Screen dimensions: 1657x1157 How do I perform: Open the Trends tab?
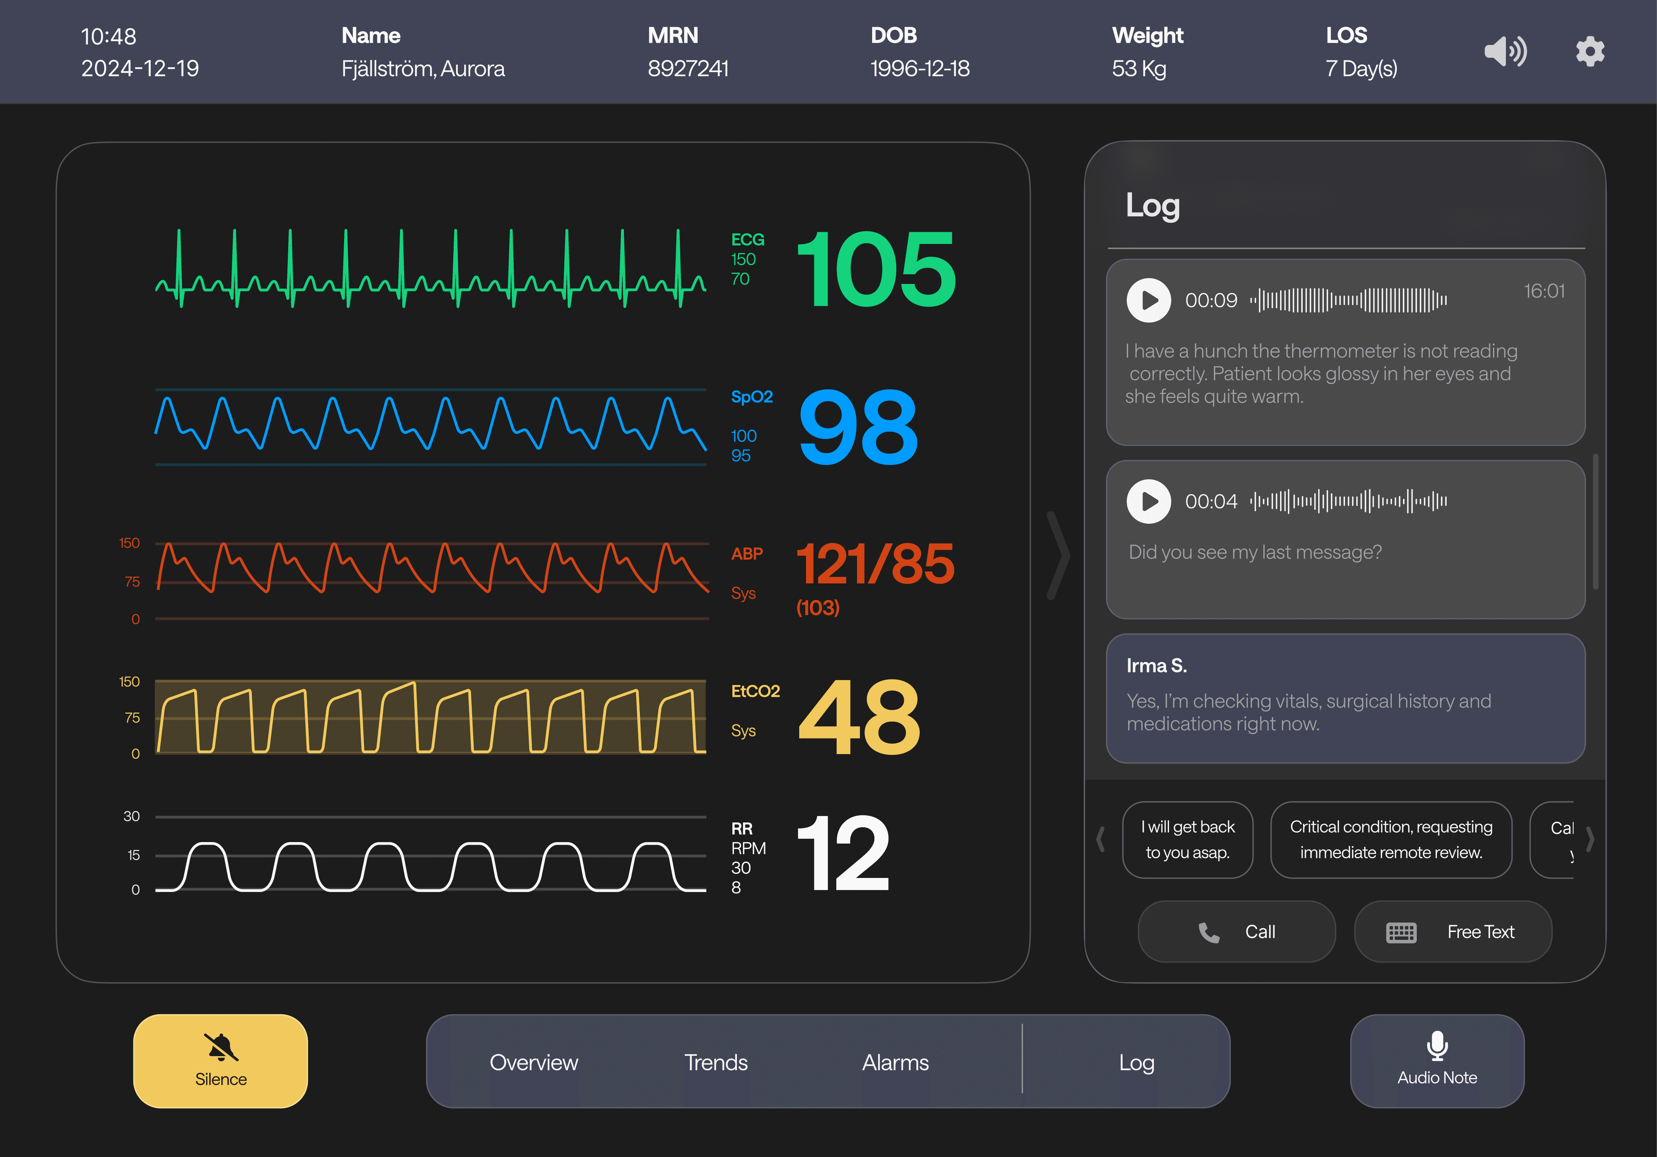tap(715, 1063)
